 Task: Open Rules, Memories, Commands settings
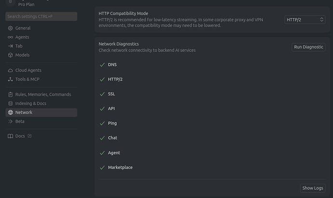point(43,94)
